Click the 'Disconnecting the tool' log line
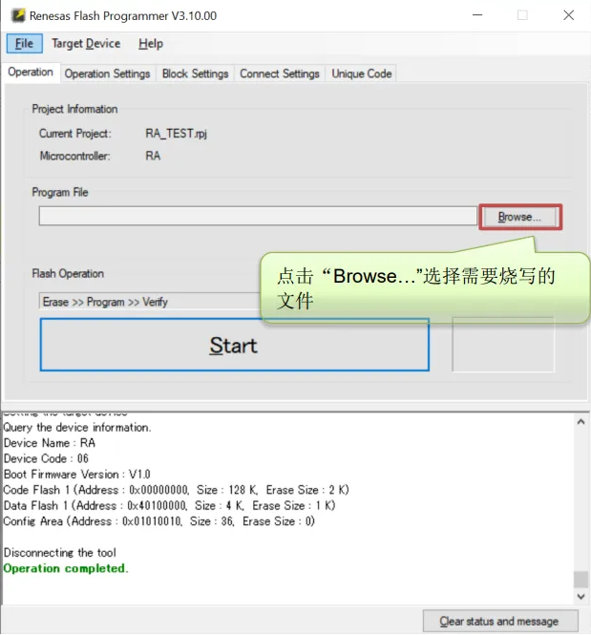Image resolution: width=591 pixels, height=635 pixels. click(x=59, y=552)
